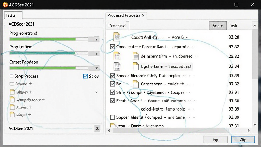This screenshot has height=147, width=261.
Task: Expand the 'Processd Process' breadcrumb chevron
Action: pos(143,15)
